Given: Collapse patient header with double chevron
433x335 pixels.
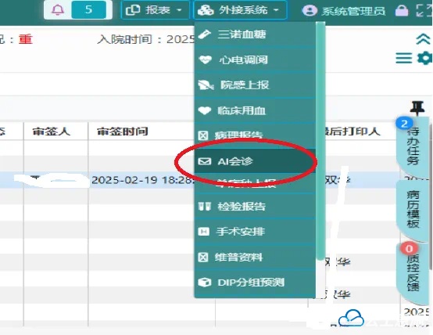Looking at the screenshot, I should (x=423, y=39).
